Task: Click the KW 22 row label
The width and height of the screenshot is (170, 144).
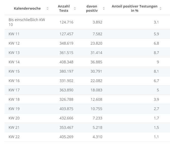Action: (14, 137)
